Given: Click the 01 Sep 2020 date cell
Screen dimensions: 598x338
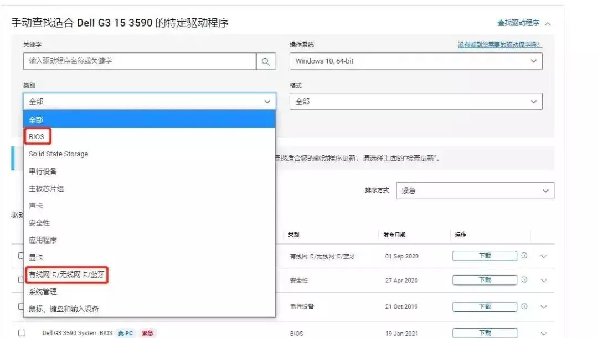Looking at the screenshot, I should [x=401, y=256].
